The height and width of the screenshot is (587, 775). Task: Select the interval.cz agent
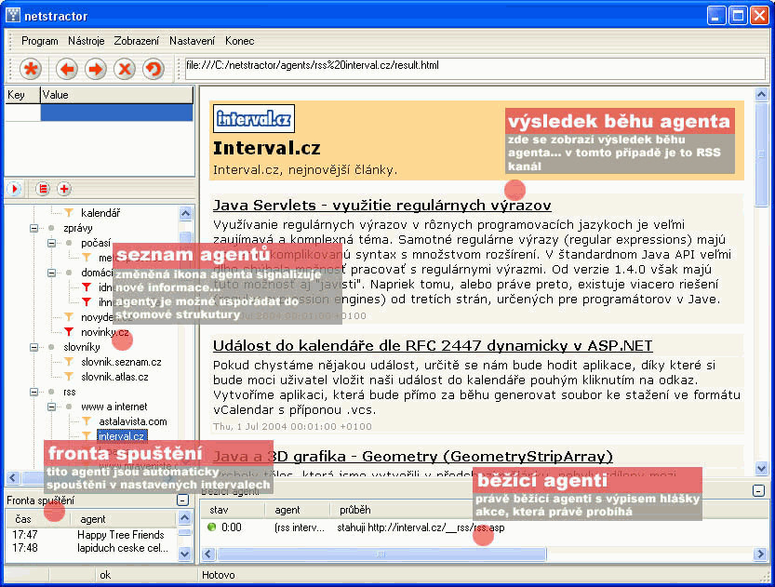[122, 436]
